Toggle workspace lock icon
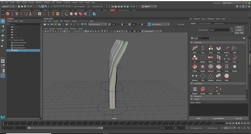The image size is (251, 134). [249, 3]
